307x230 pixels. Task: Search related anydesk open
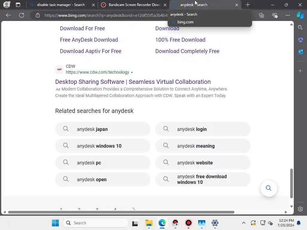(103, 179)
